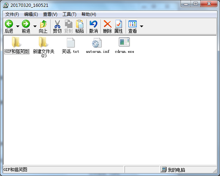Go forward with the 前进 button
The image size is (220, 176).
(26, 26)
